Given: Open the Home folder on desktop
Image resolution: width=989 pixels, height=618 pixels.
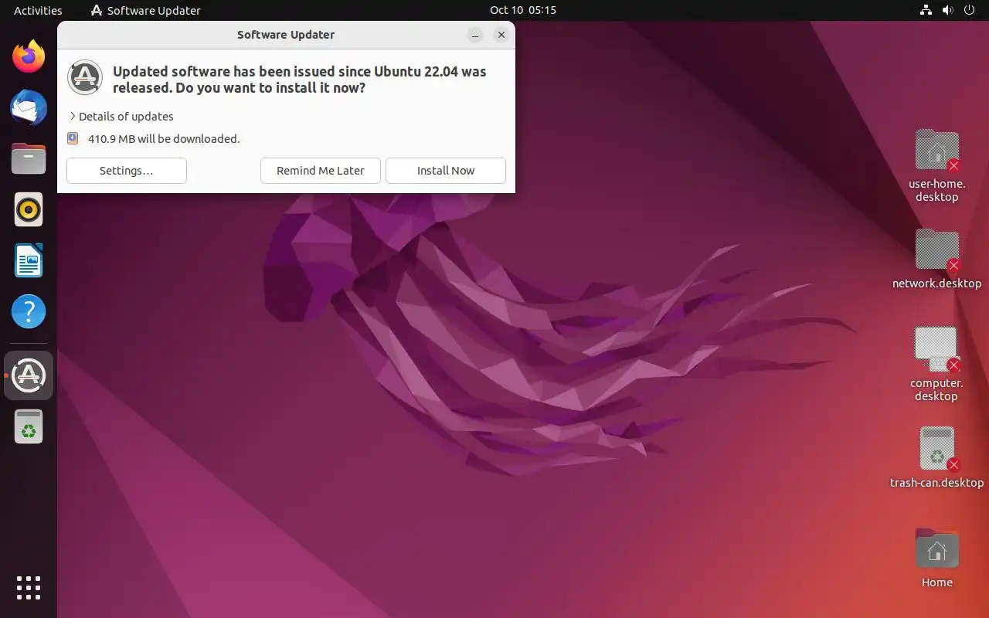Looking at the screenshot, I should tap(936, 549).
